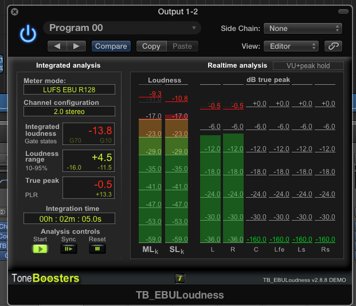Click the ML momentary loudness meter bar

pyautogui.click(x=150, y=179)
